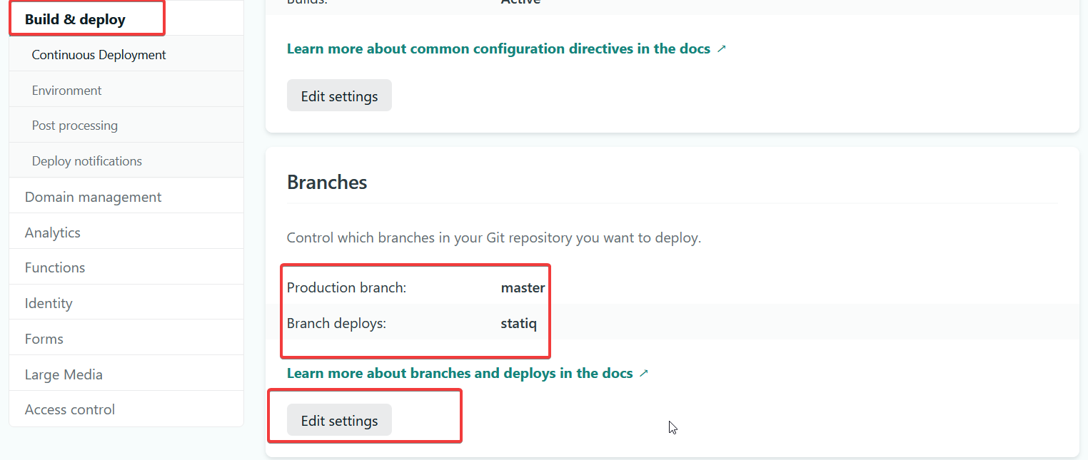Open the Build & deploy section
The height and width of the screenshot is (460, 1088).
click(75, 19)
